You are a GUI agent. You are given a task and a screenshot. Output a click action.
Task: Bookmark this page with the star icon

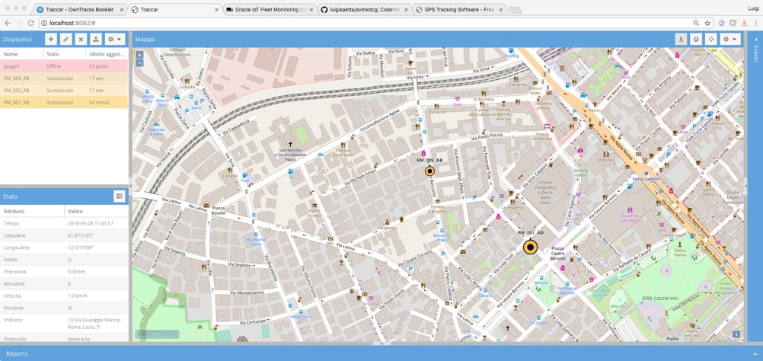pyautogui.click(x=707, y=24)
